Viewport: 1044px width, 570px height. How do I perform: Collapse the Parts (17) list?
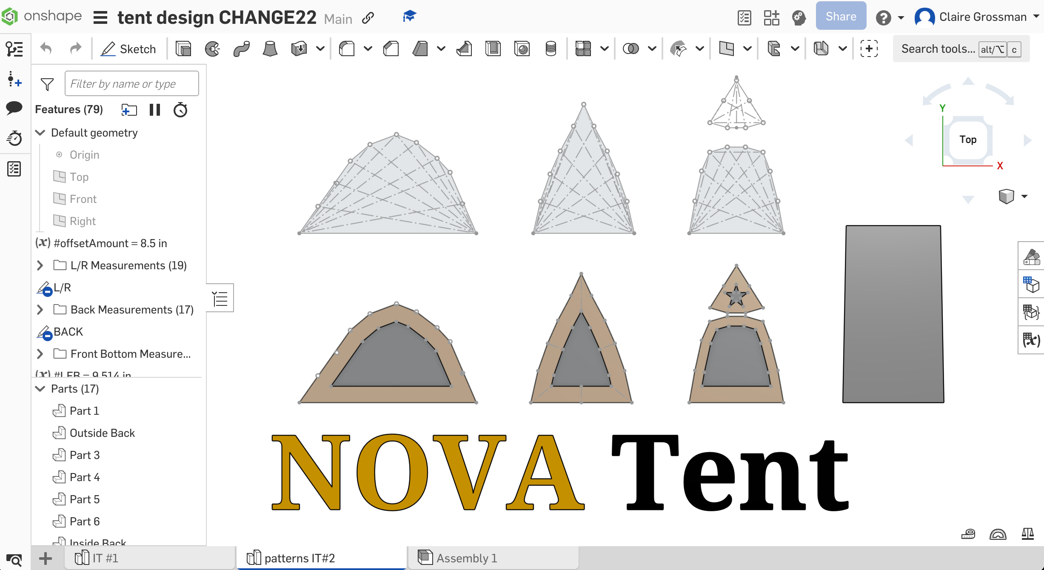[x=40, y=389]
